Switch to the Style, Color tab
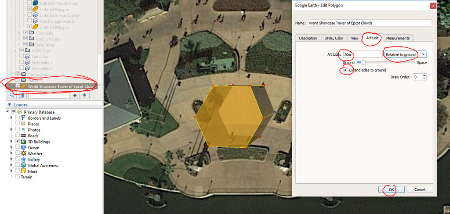The image size is (450, 214). pos(334,38)
